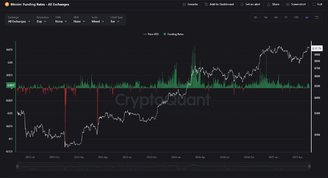Image resolution: width=328 pixels, height=178 pixels.
Task: Grab the right handle of the range navigator
Action: 309,167
